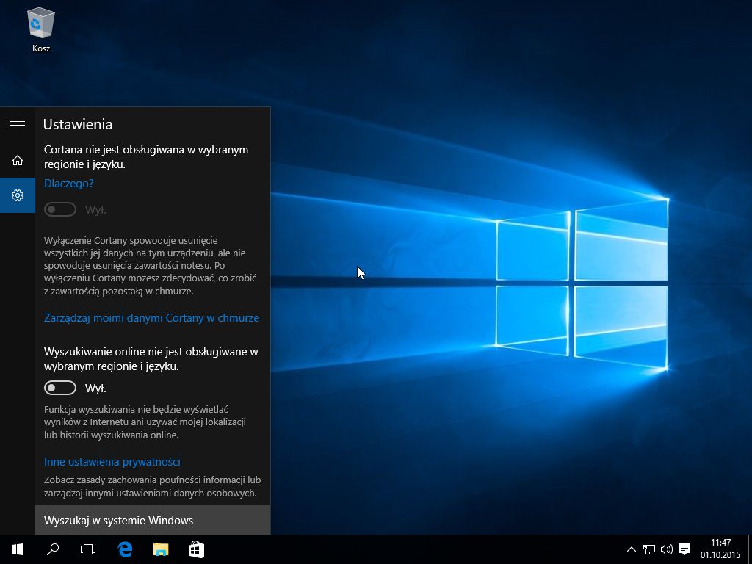Click the 'Wyszukaj w systemie Windows' field

[x=153, y=521]
